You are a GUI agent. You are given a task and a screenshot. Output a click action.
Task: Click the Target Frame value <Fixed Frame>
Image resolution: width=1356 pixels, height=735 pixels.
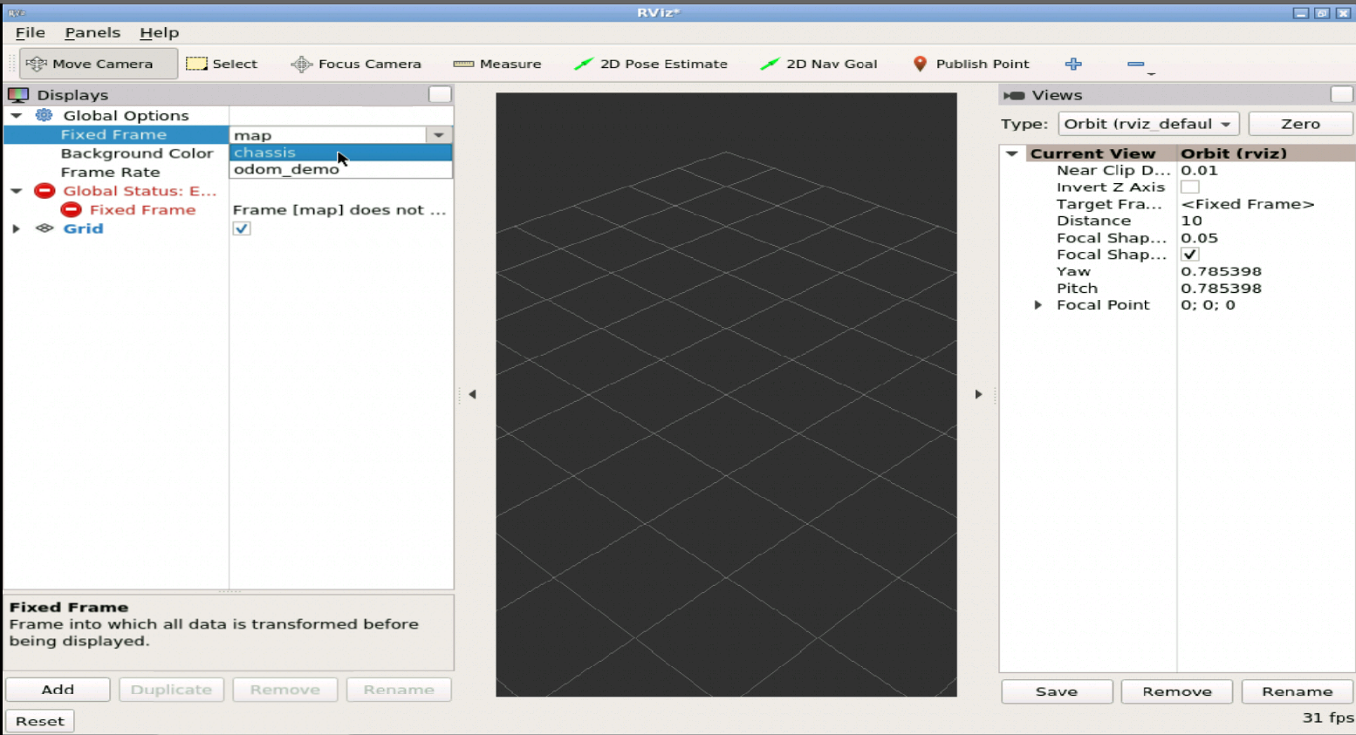pos(1247,204)
